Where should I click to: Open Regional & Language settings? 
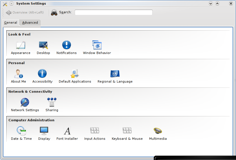(x=115, y=76)
